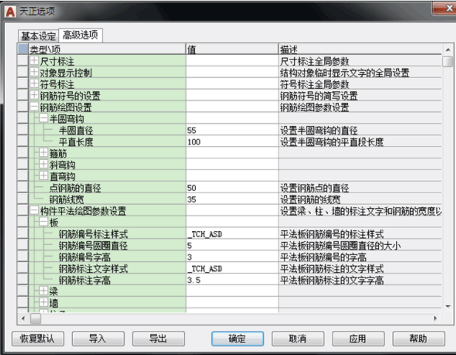
Task: Collapse the 构件平法绘图参数设置 node
Action: pyautogui.click(x=34, y=210)
